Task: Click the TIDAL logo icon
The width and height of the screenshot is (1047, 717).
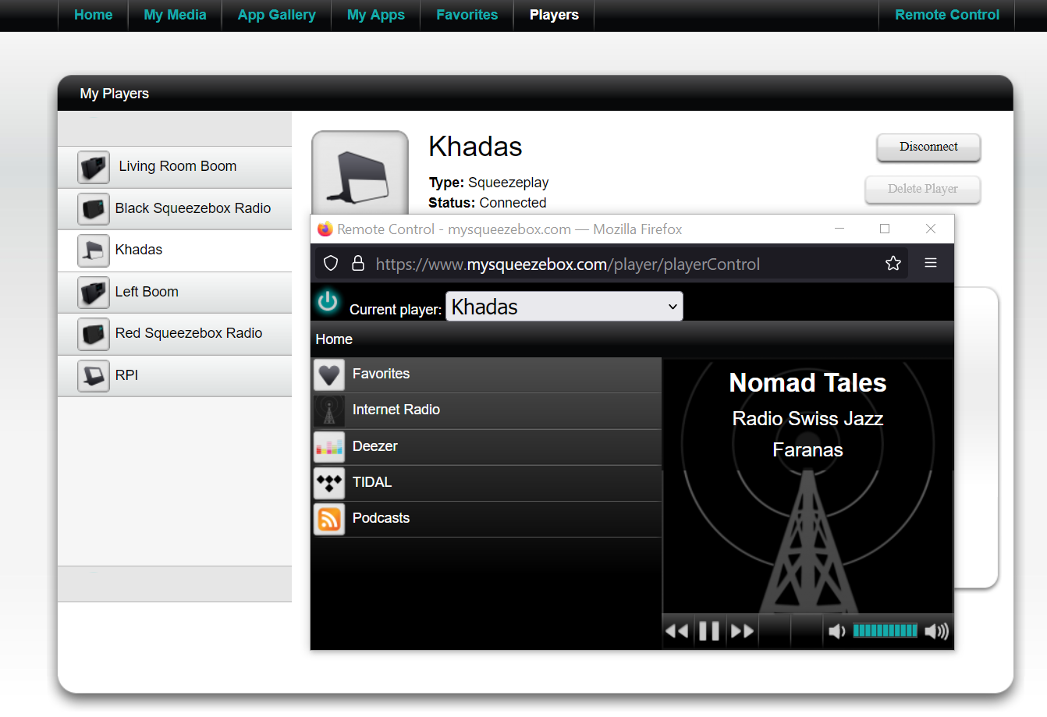Action: 329,483
